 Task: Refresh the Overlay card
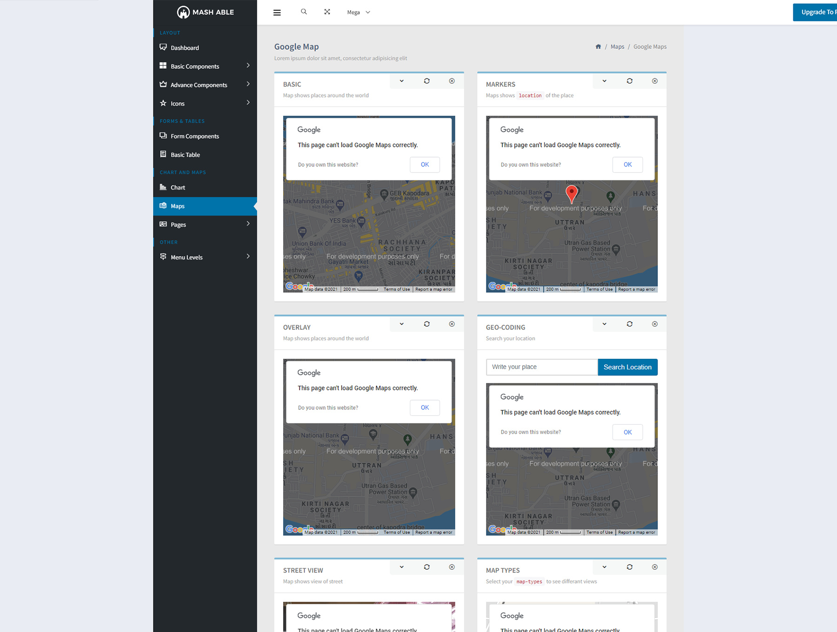pos(426,324)
